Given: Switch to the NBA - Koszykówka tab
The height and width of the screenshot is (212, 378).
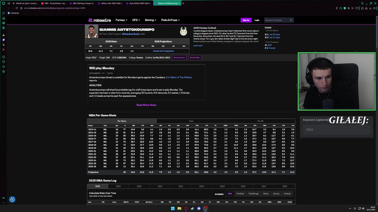Looking at the screenshot, I should pyautogui.click(x=53, y=3).
